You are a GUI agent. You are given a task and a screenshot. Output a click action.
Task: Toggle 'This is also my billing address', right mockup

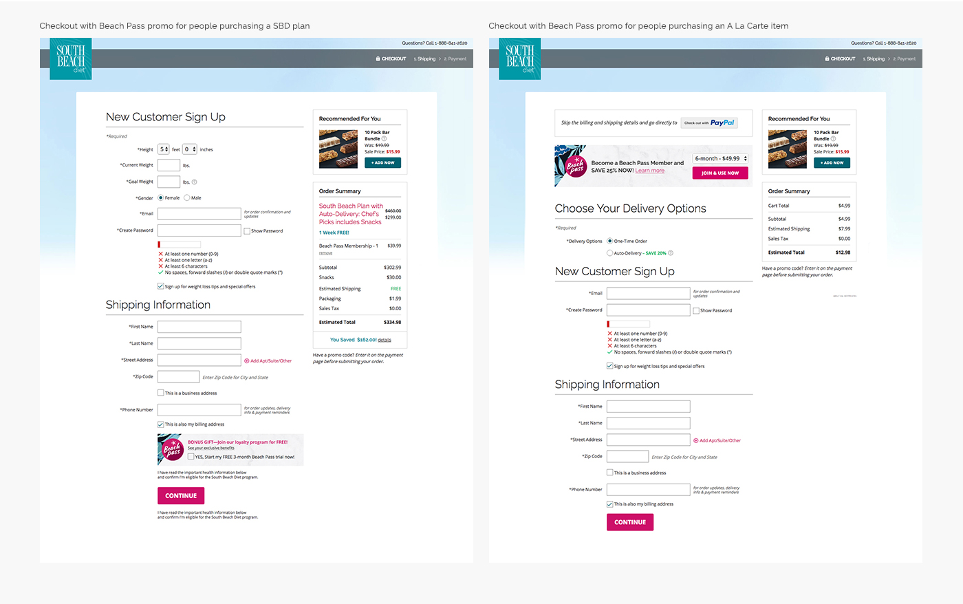(x=610, y=504)
